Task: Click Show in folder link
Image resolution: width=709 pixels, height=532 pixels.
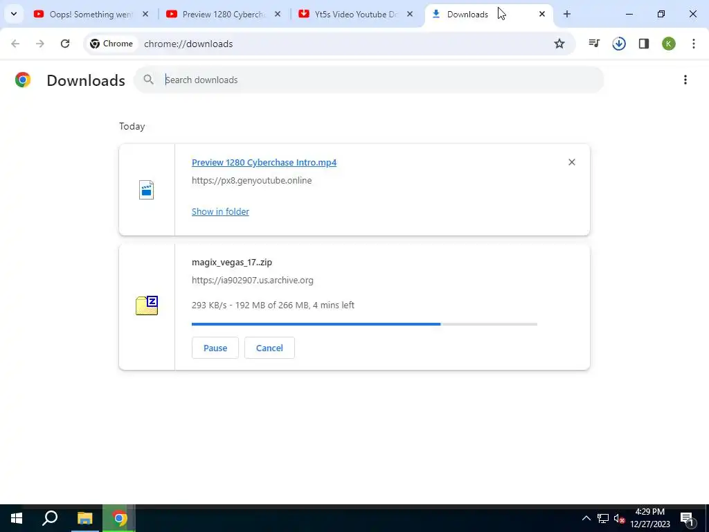Action: [220, 211]
